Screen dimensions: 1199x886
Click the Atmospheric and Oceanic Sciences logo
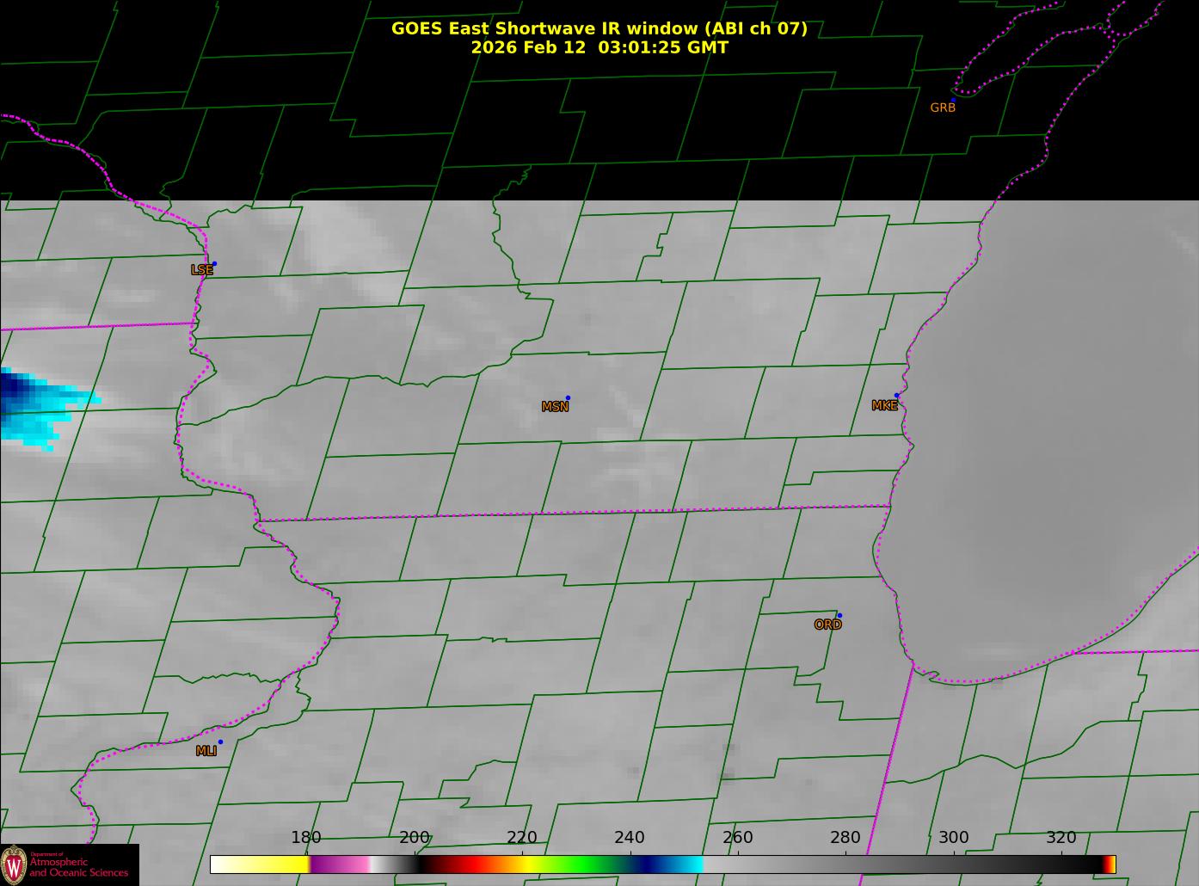pyautogui.click(x=69, y=864)
